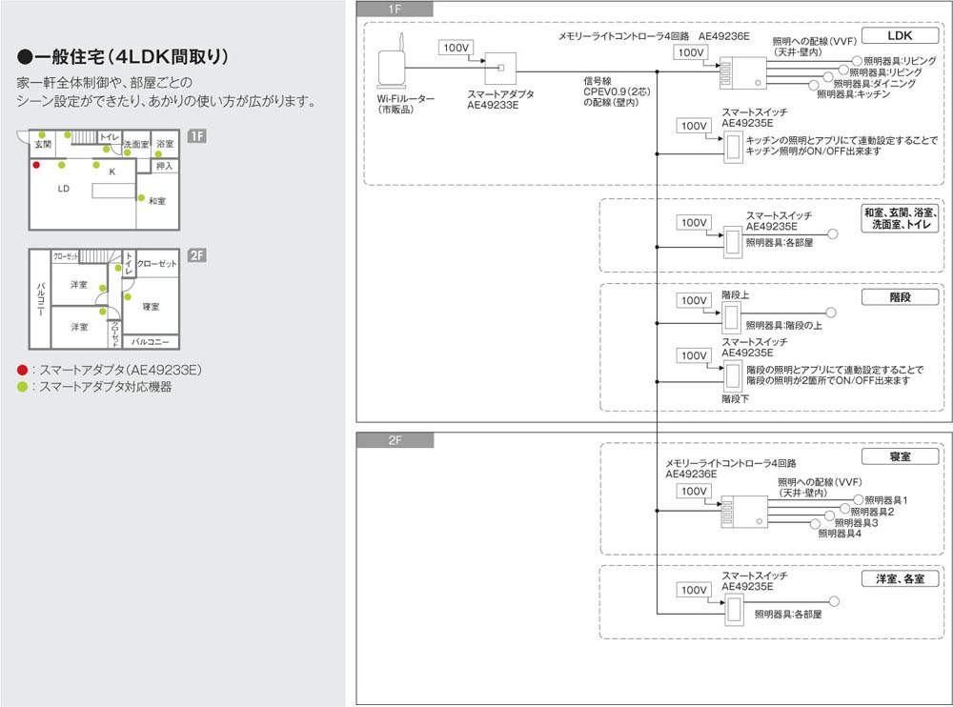Select the green dot in 寝室 room

[128, 296]
